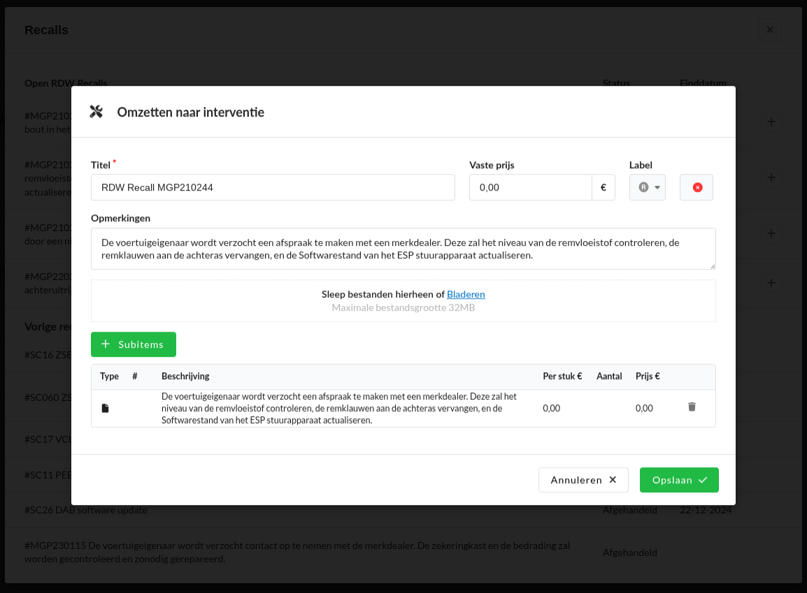Cancel the dialog with Annuleren
The image size is (807, 593).
tap(583, 480)
